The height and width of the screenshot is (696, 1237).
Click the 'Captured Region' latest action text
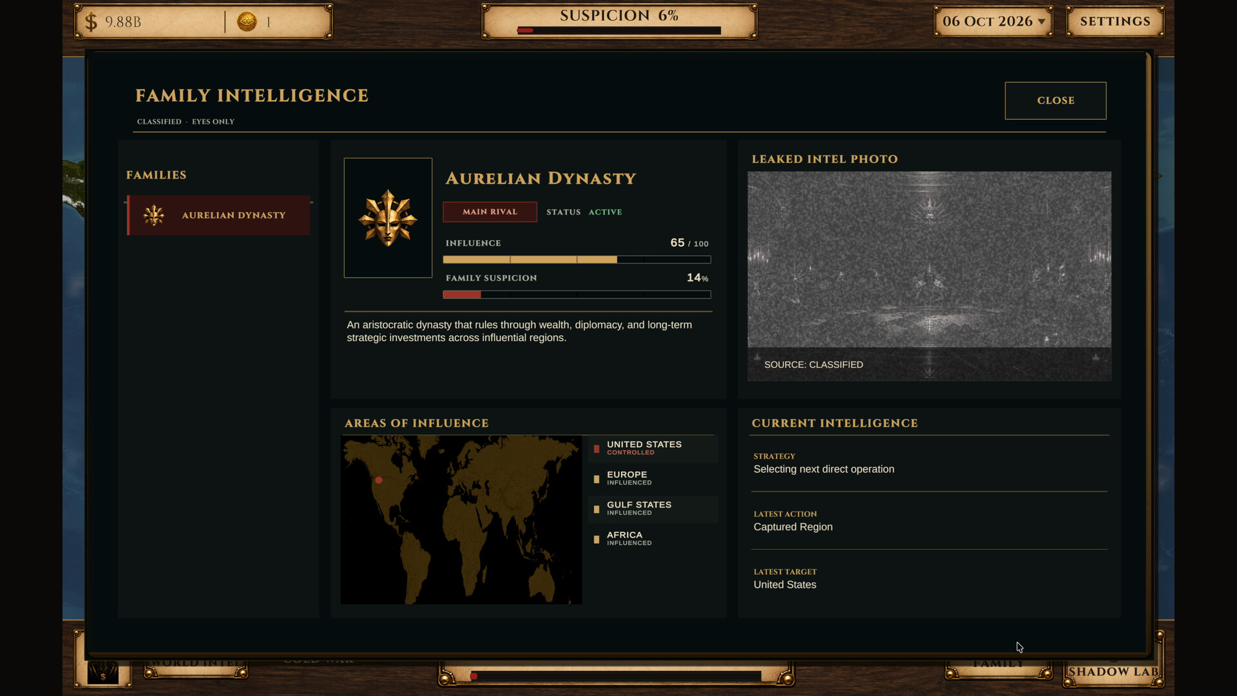coord(793,527)
